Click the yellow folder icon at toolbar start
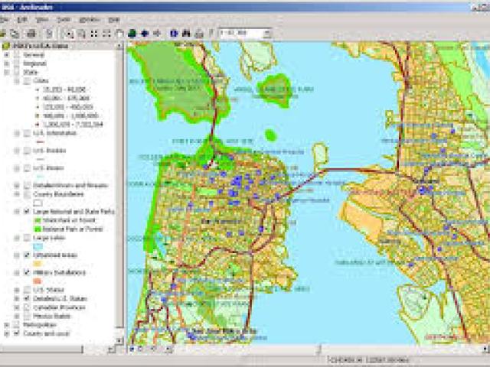The width and height of the screenshot is (490, 367). [3, 33]
